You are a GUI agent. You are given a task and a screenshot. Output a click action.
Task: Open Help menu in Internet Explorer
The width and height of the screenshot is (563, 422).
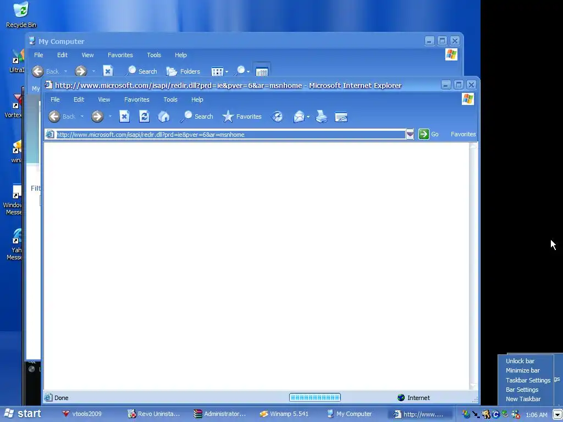(x=197, y=99)
